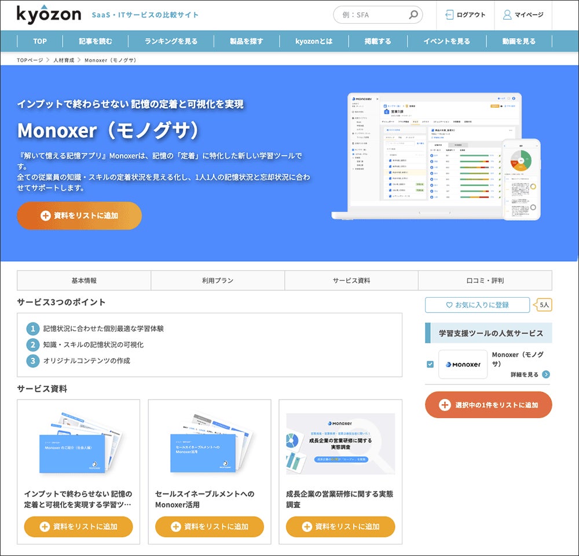Click the search magnifier icon

[x=413, y=15]
